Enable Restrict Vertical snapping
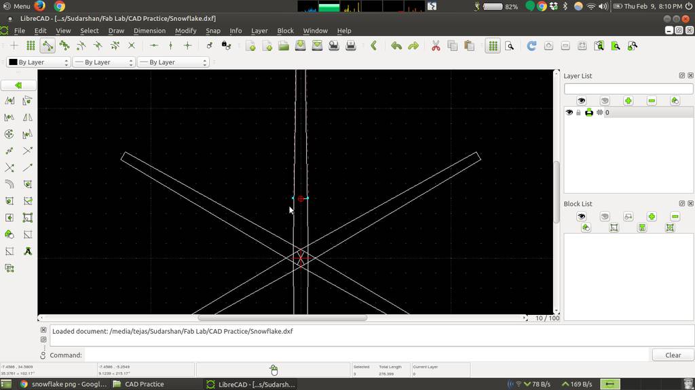The height and width of the screenshot is (390, 695). 170,45
